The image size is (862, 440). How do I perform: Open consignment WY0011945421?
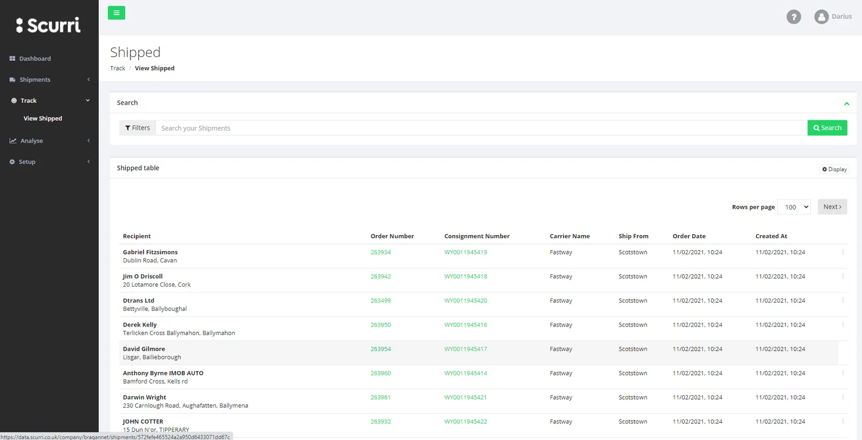pyautogui.click(x=465, y=398)
